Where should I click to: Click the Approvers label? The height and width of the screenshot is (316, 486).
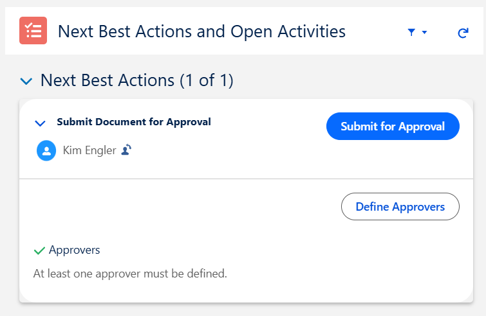coord(75,250)
